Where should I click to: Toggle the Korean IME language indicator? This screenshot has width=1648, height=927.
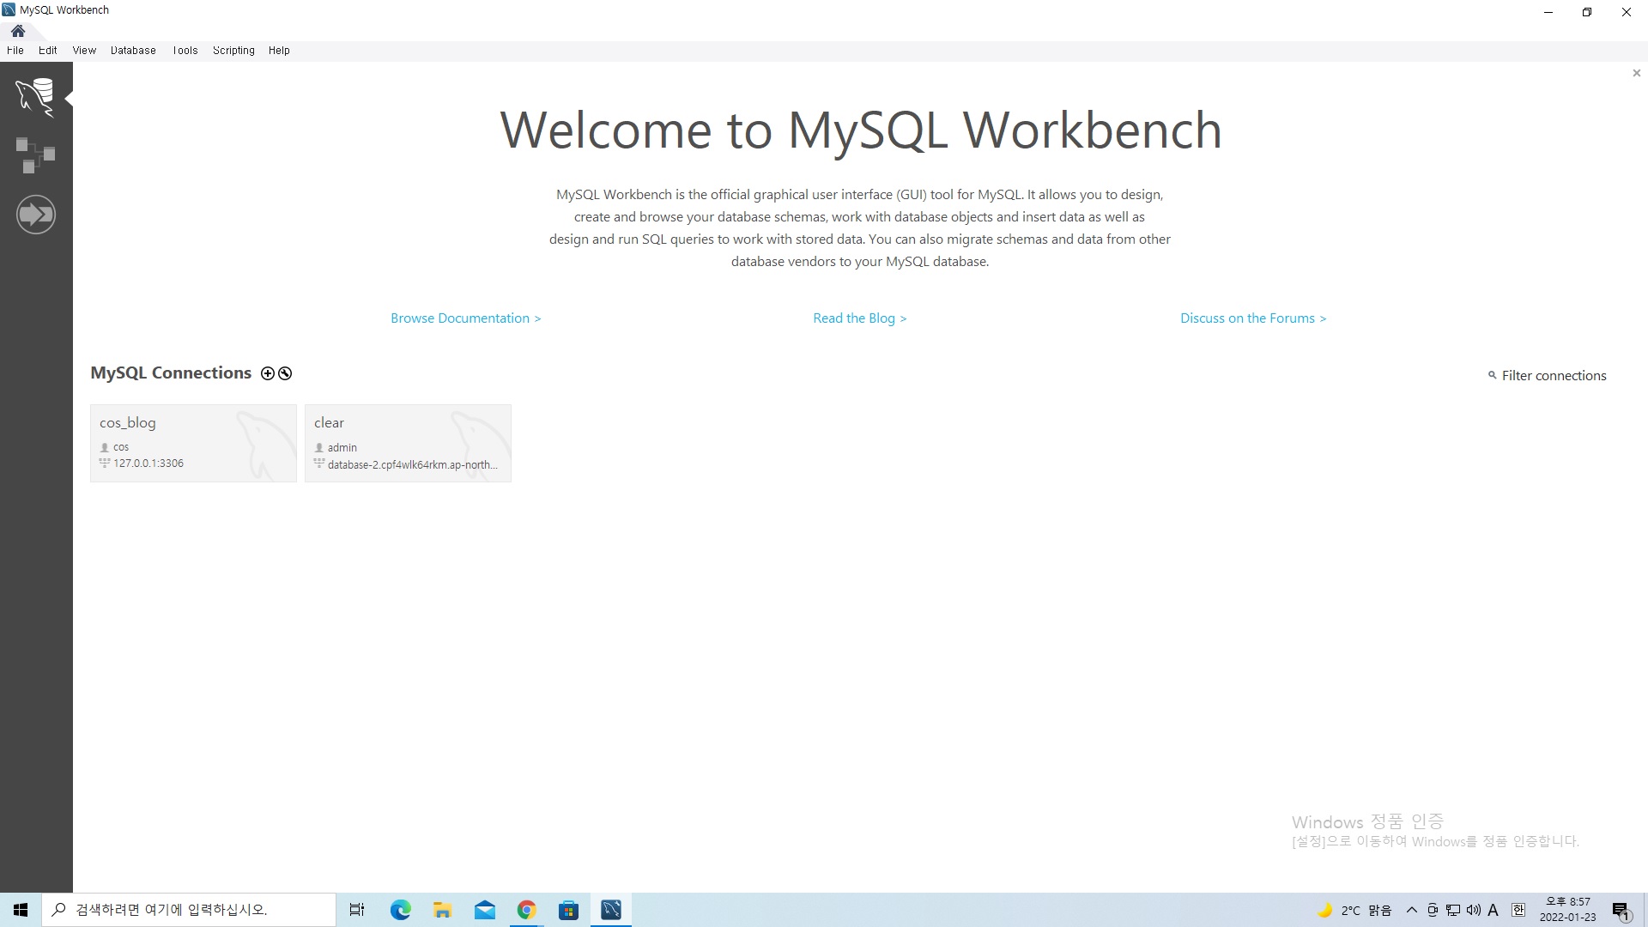[1518, 910]
